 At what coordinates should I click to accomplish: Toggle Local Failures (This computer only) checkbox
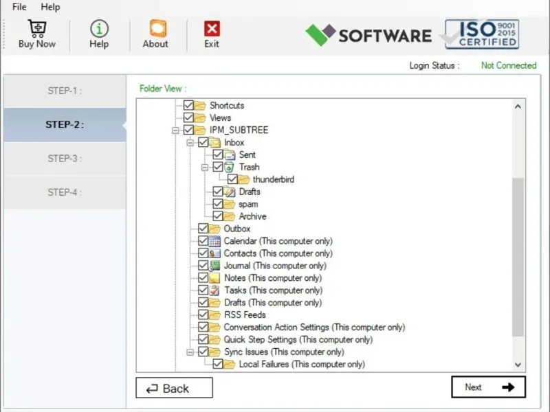(x=218, y=364)
